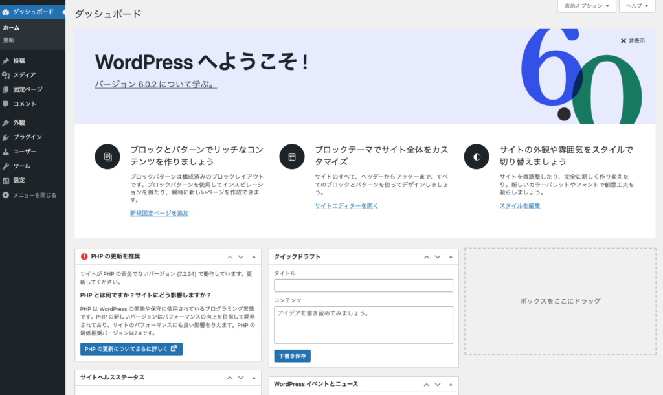The height and width of the screenshot is (395, 663).
Task: Click the Media (メディア) icon in sidebar
Action: click(x=6, y=75)
